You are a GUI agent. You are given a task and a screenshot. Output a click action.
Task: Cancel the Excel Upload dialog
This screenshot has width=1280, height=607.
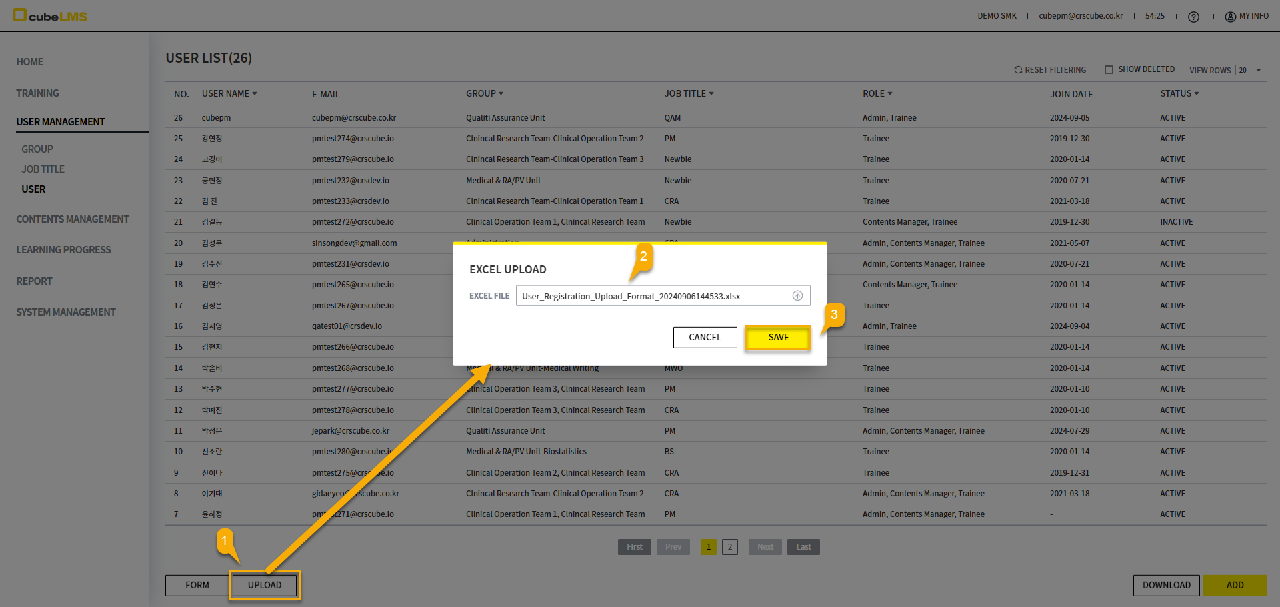(x=705, y=338)
